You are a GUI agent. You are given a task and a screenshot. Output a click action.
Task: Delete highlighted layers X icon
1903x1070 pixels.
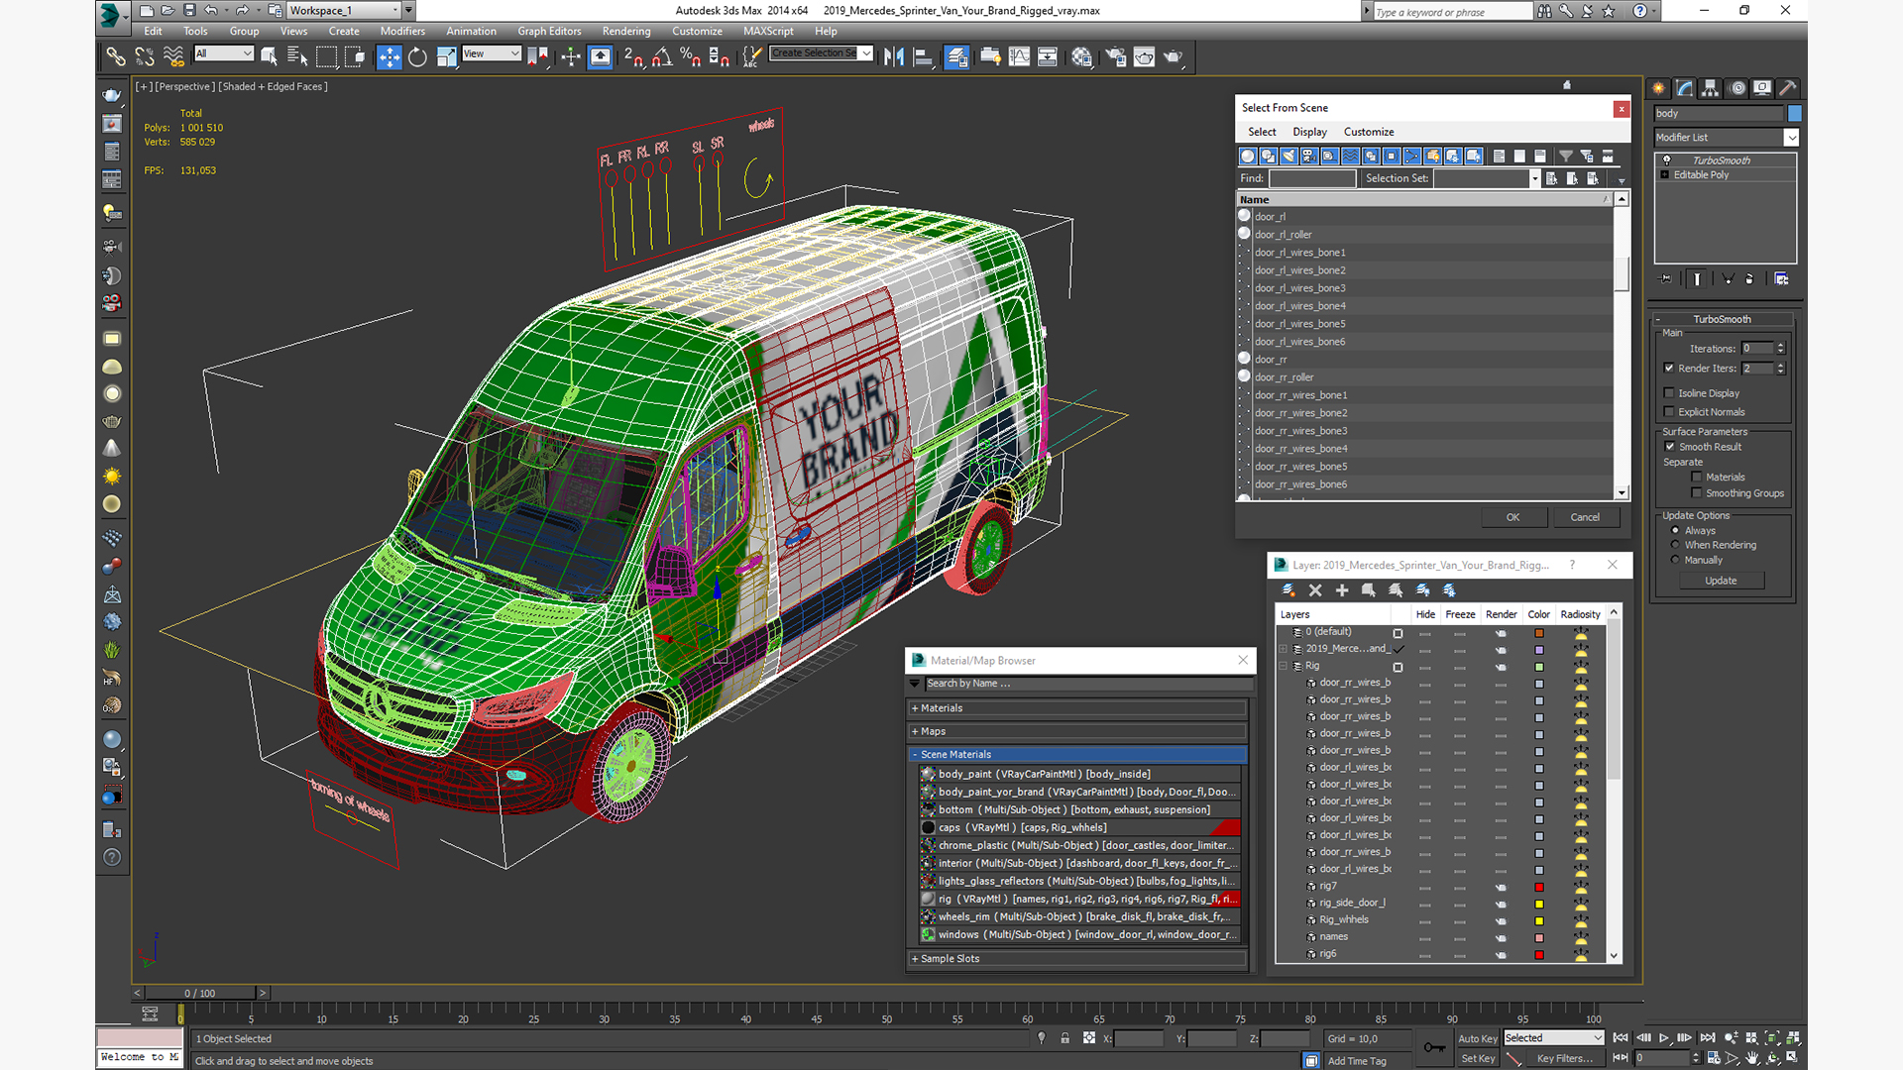point(1315,590)
